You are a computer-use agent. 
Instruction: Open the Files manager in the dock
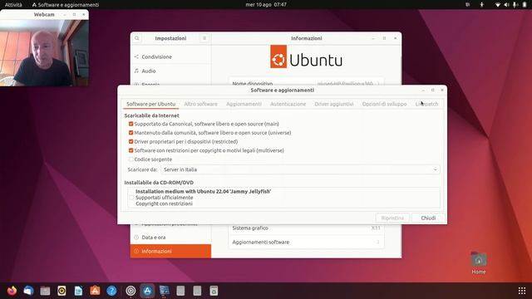pyautogui.click(x=45, y=291)
